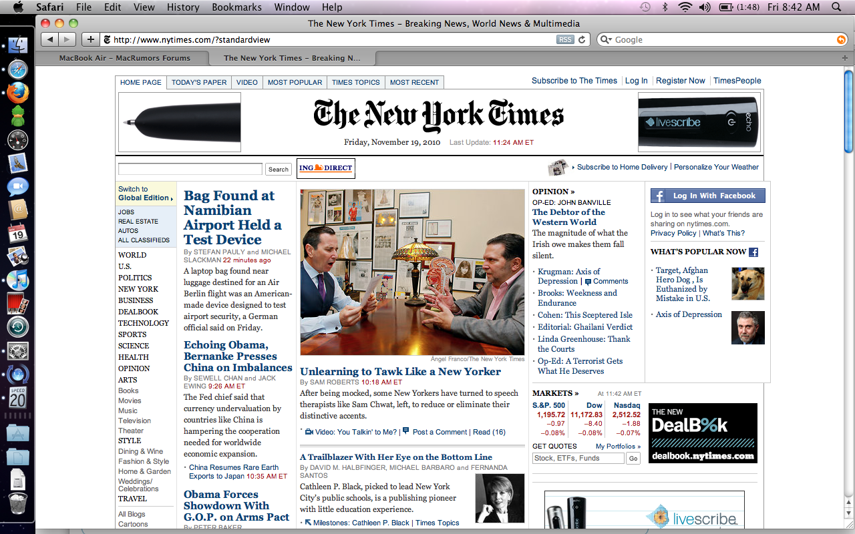Switch to the MOST POPULAR tab

tap(295, 82)
